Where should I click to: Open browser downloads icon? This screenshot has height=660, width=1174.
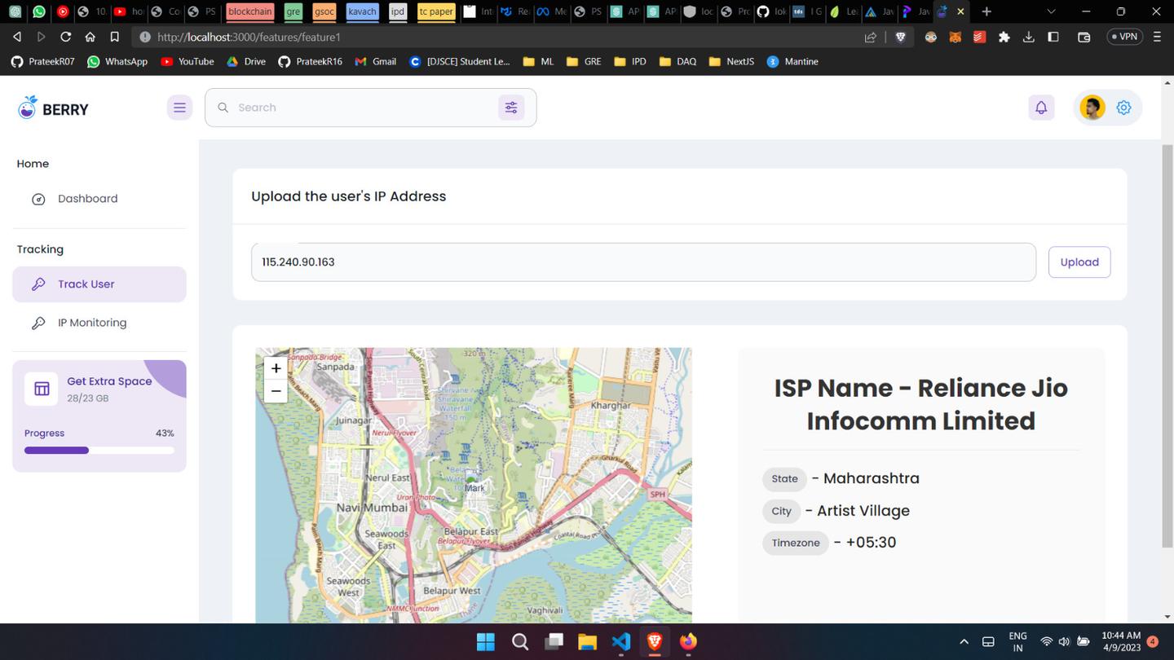[x=1029, y=37]
